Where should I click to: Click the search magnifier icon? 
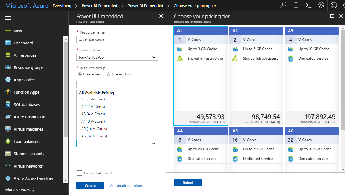pyautogui.click(x=283, y=5)
